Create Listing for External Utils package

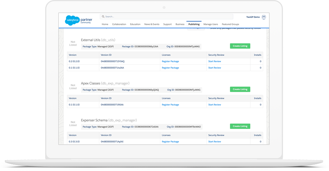pyautogui.click(x=240, y=46)
